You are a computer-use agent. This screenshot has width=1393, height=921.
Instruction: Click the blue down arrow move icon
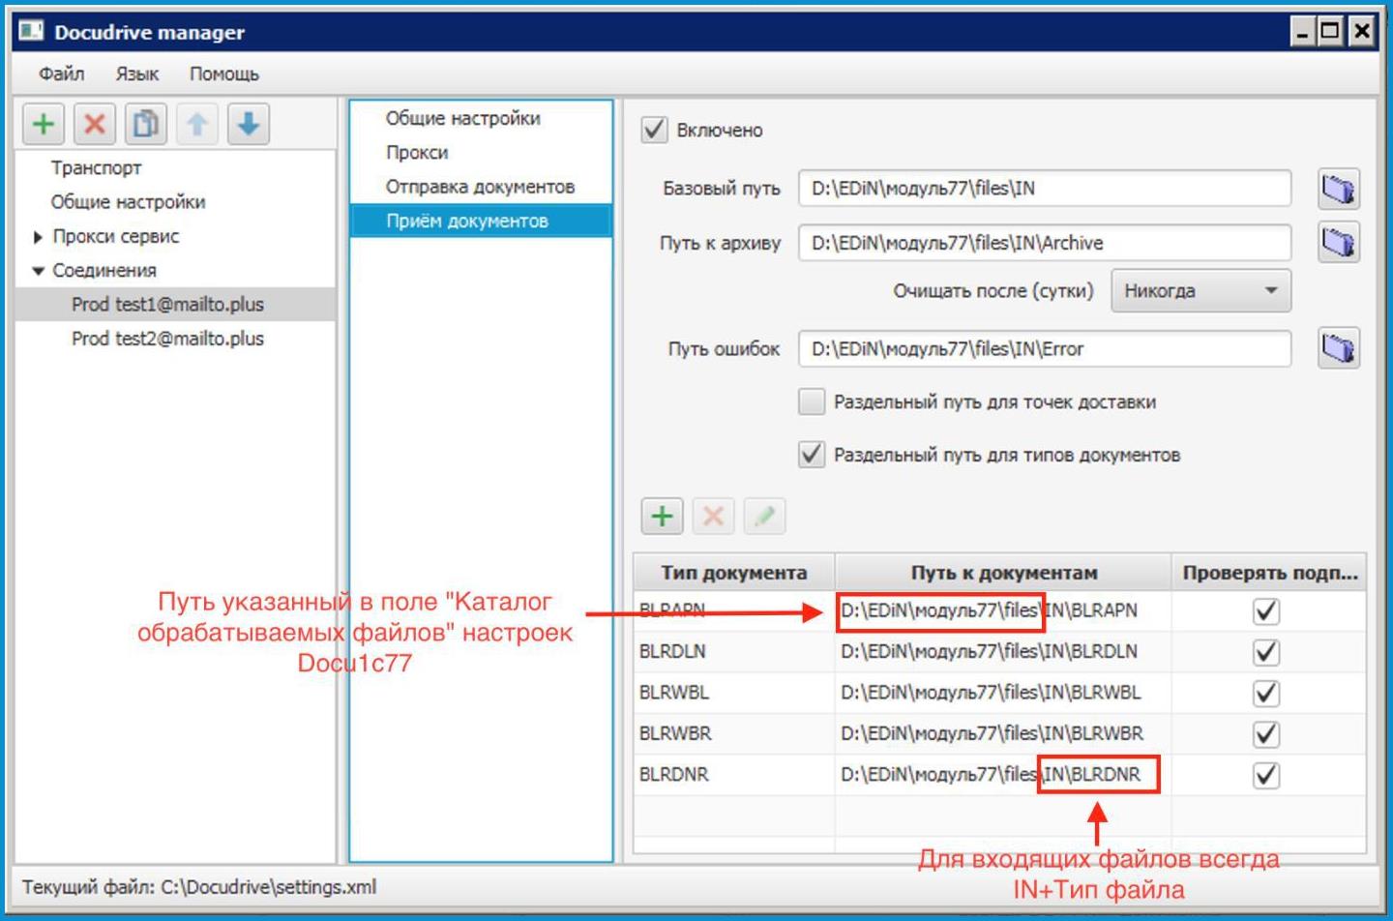click(x=249, y=124)
